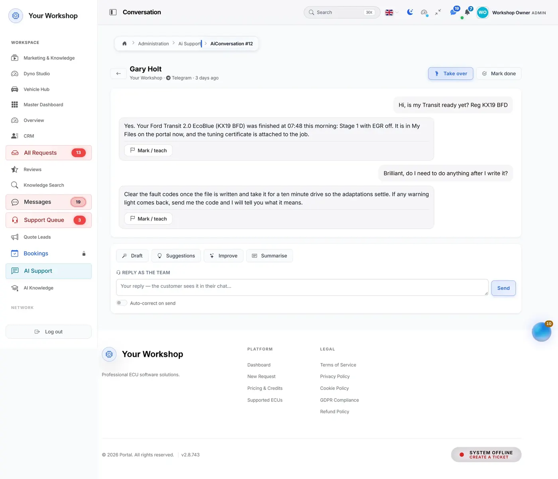This screenshot has height=479, width=558.
Task: Open chat messages icon with 19 badge
Action: (x=453, y=12)
